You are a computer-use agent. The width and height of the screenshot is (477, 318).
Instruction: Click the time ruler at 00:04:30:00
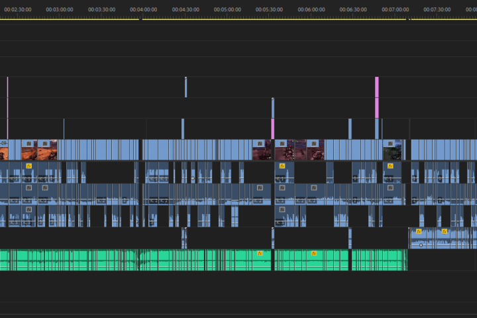185,10
